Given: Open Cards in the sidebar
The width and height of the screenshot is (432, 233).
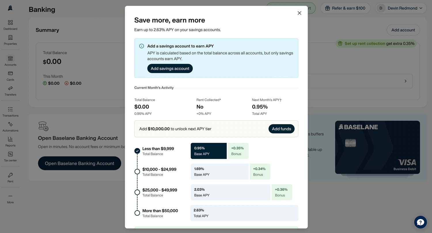Looking at the screenshot, I should pos(10,76).
